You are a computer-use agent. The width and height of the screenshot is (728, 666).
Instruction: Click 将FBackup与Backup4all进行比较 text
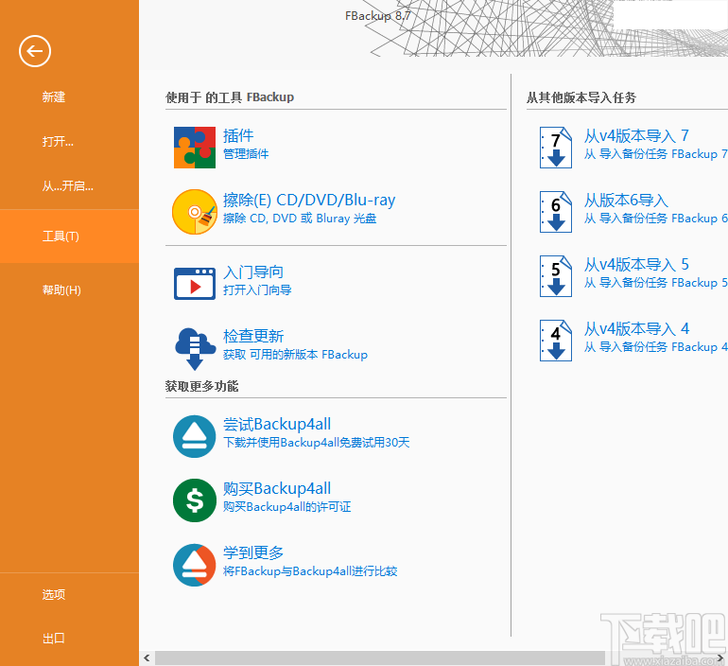310,571
